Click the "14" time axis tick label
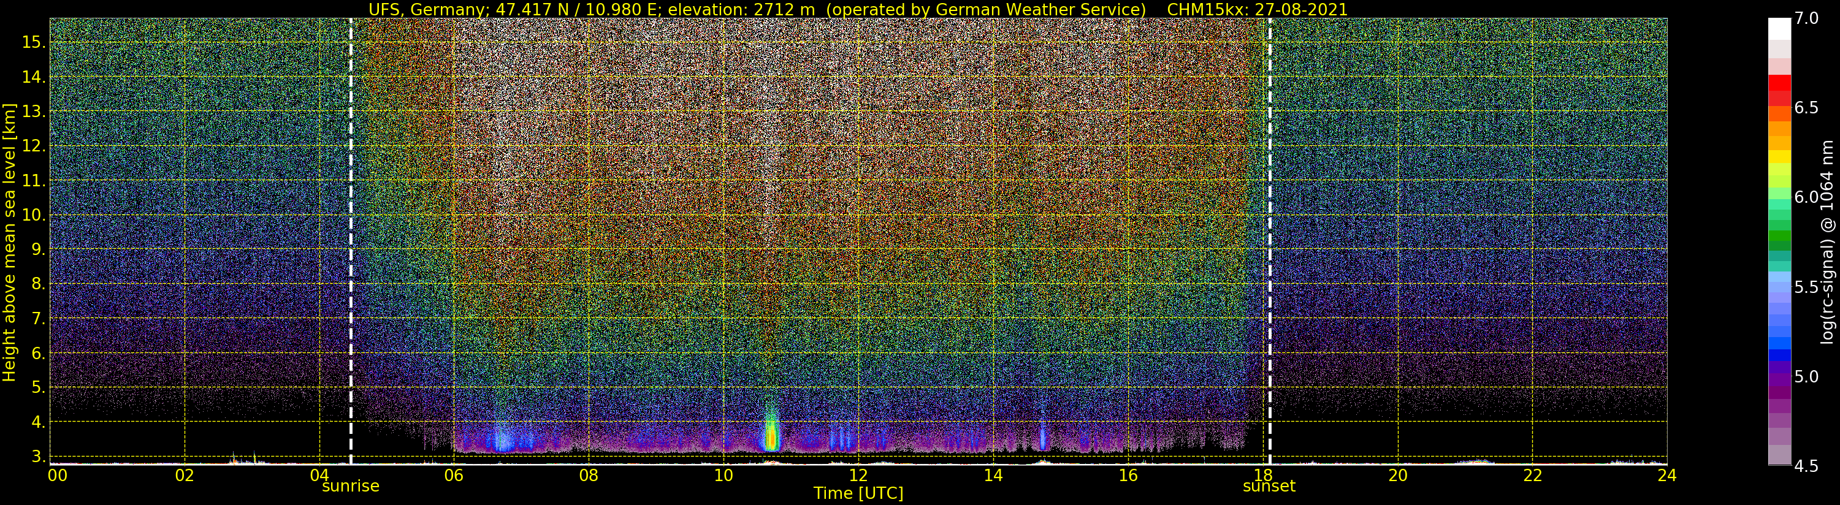 click(993, 476)
